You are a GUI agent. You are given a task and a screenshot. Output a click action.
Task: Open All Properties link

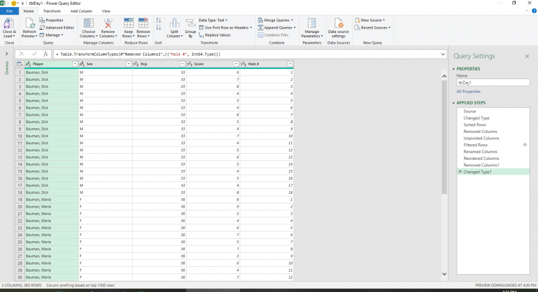pyautogui.click(x=468, y=92)
